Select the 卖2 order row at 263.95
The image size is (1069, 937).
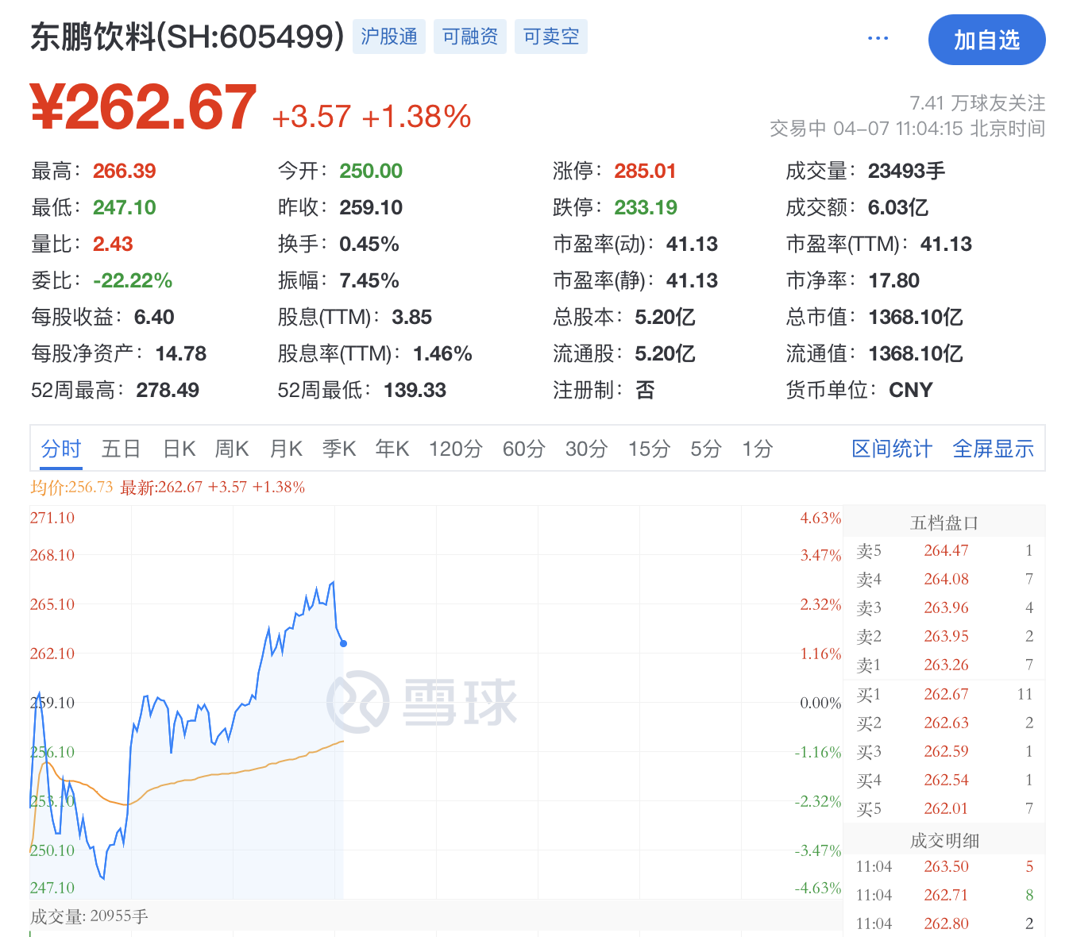click(944, 636)
